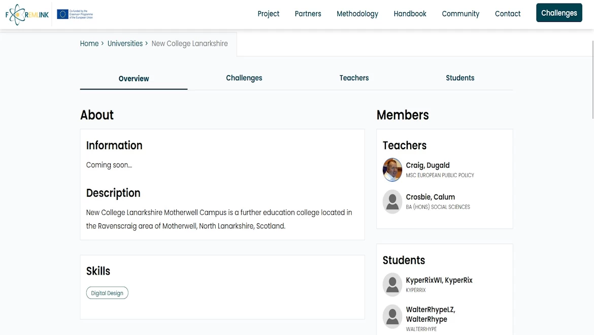
Task: Click Crosbie, Calum's avatar icon
Action: (392, 202)
